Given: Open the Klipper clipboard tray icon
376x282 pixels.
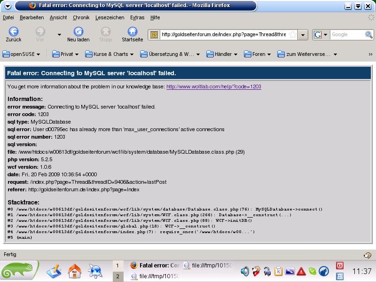Looking at the screenshot, I should [x=278, y=271].
